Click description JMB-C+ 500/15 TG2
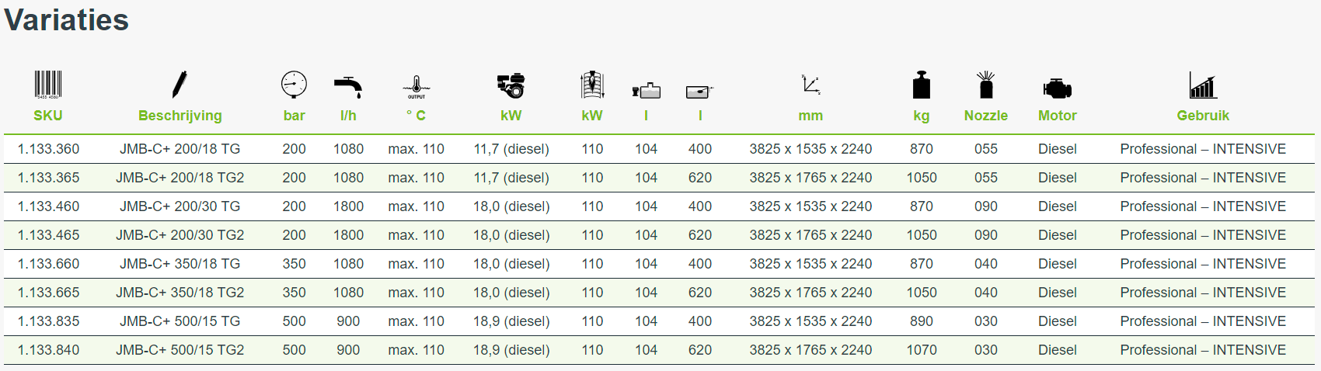This screenshot has height=371, width=1321. click(180, 350)
